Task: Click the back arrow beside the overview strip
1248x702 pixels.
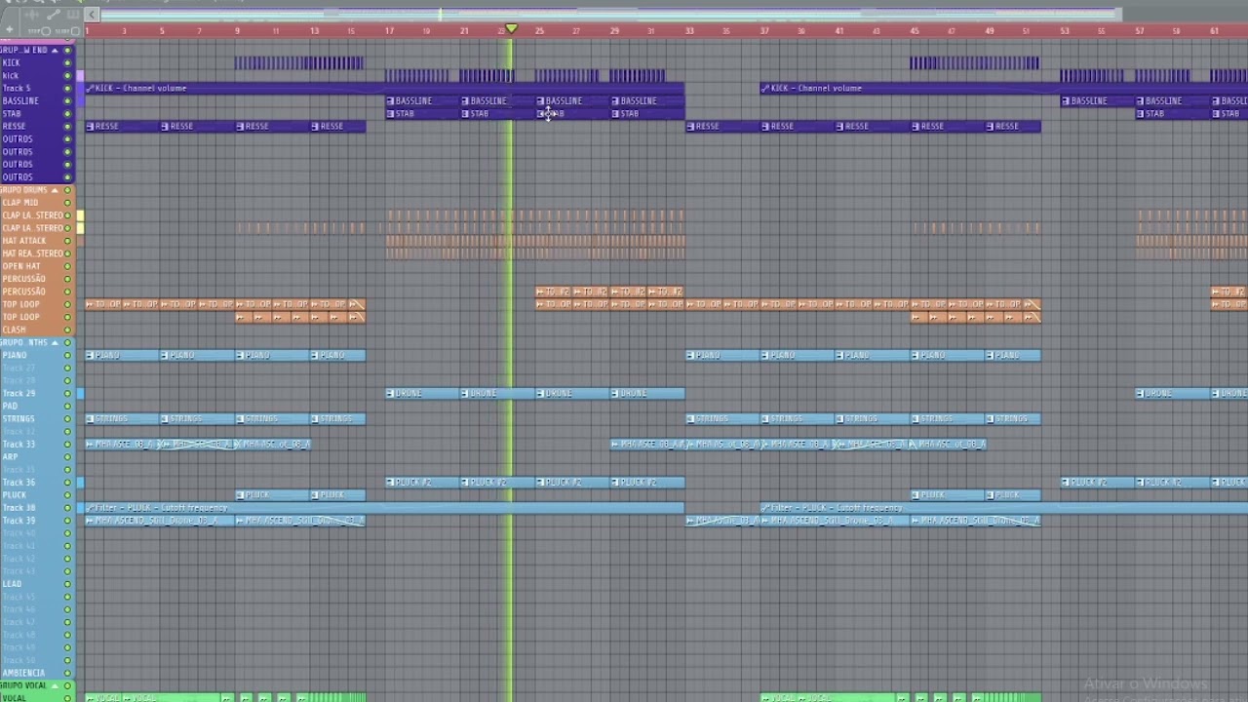Action: pos(92,15)
